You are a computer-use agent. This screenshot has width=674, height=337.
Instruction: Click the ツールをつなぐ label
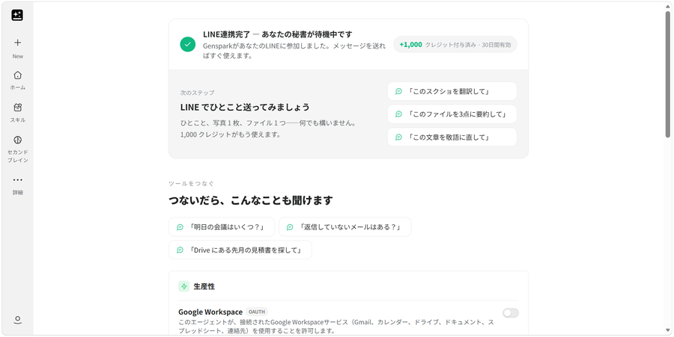point(191,184)
